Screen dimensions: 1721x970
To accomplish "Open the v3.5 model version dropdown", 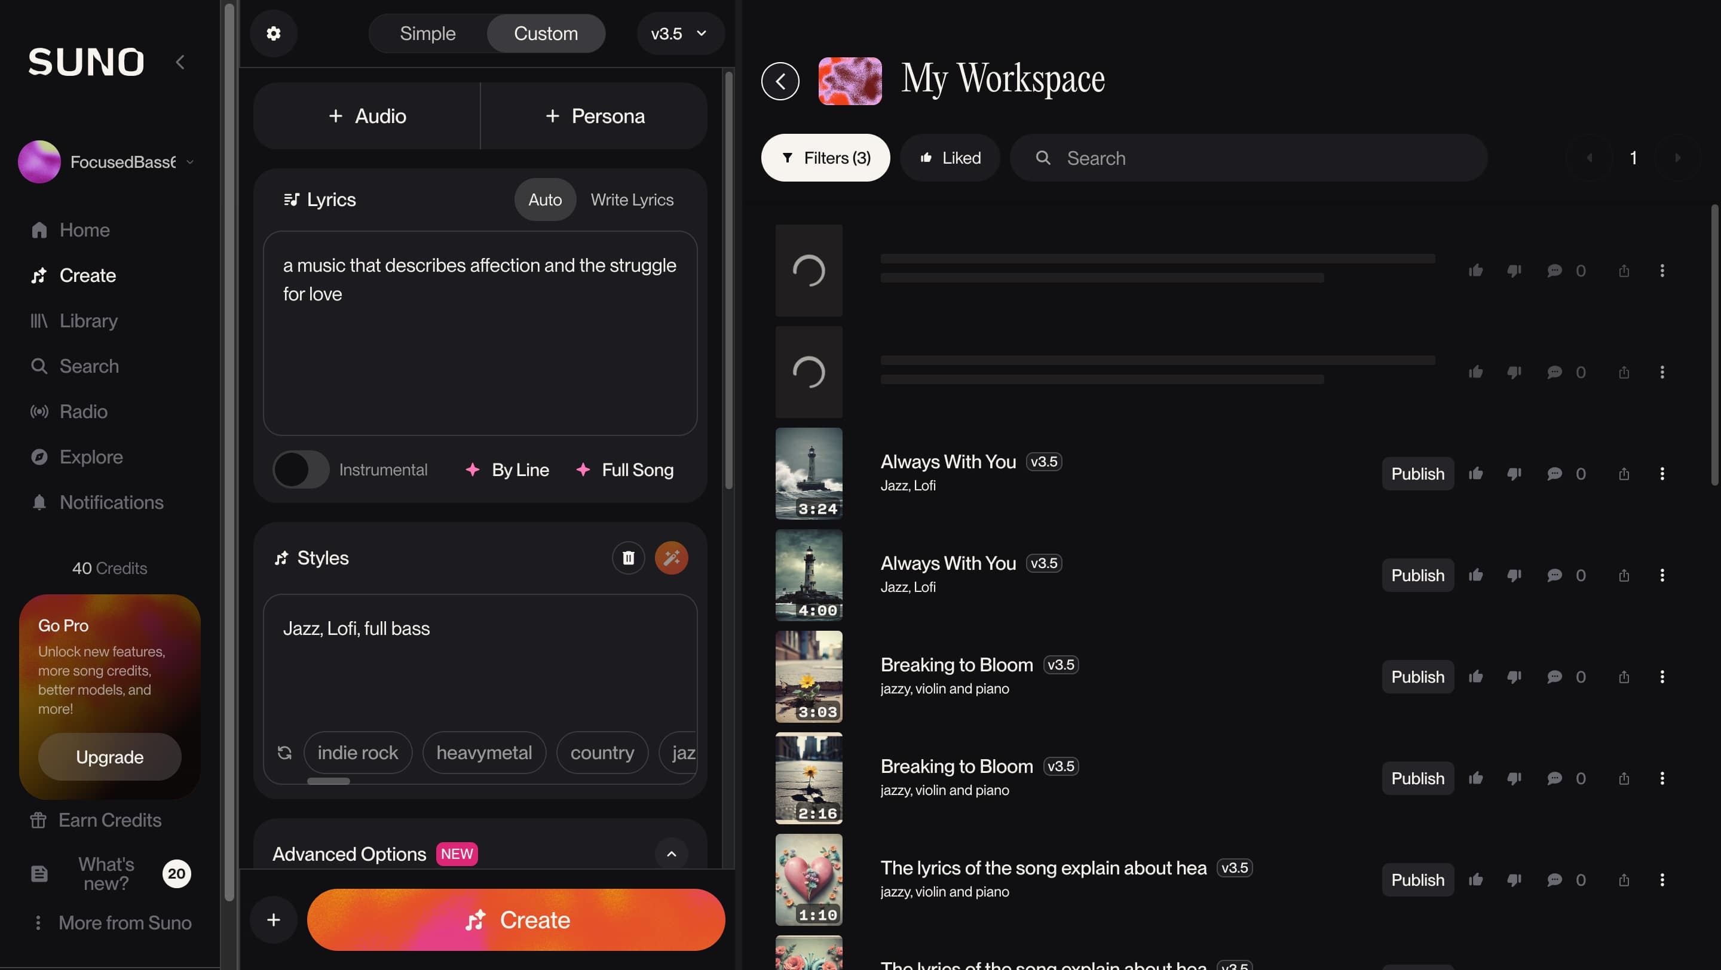I will tap(679, 33).
